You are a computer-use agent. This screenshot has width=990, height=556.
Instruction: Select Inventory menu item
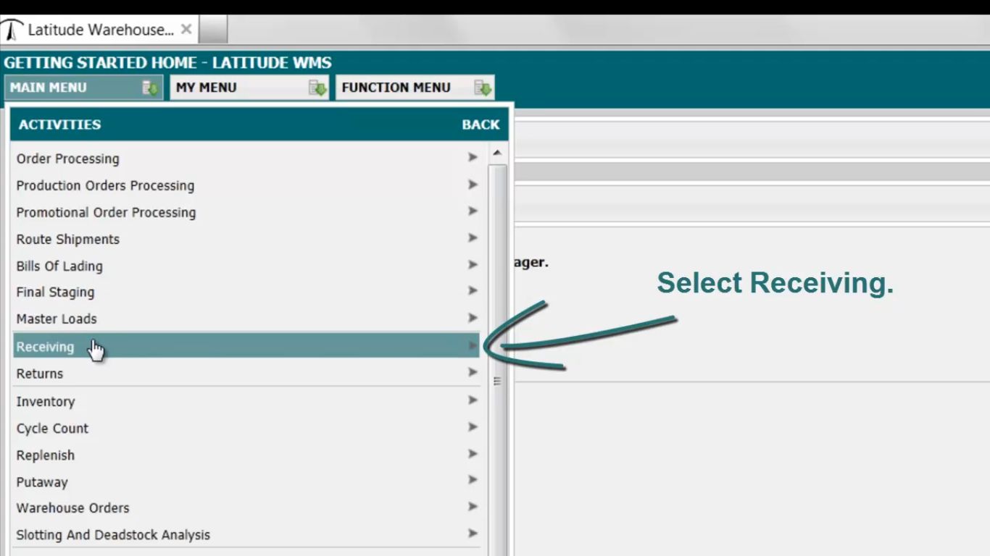tap(246, 401)
